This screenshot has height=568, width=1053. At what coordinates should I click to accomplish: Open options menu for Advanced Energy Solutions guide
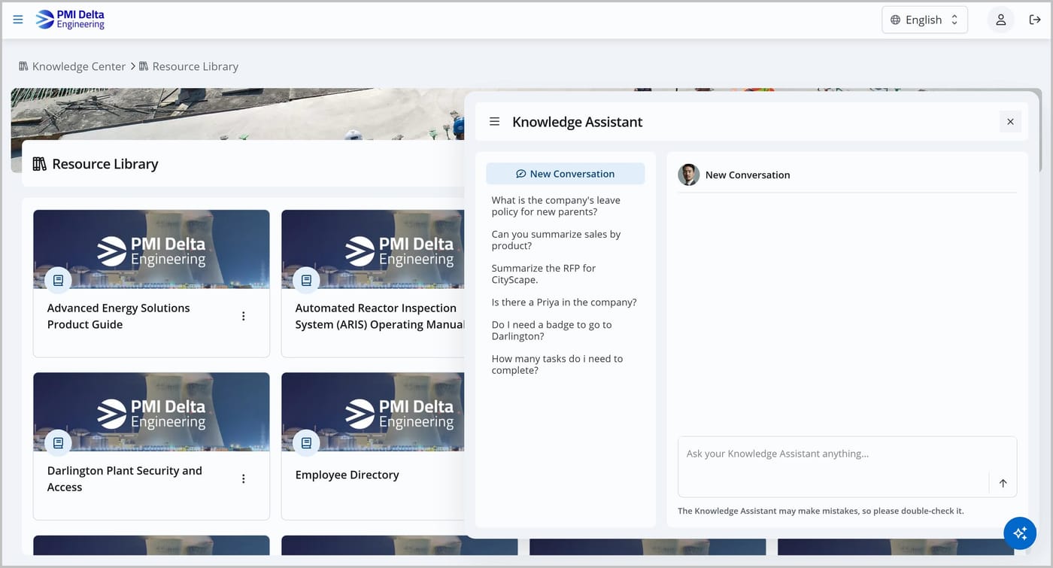tap(243, 316)
